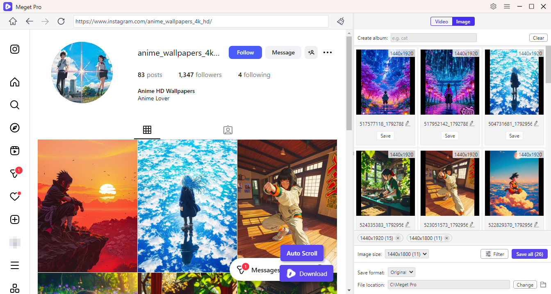The height and width of the screenshot is (294, 551).
Task: Select the posts grid tab
Action: pos(147,130)
